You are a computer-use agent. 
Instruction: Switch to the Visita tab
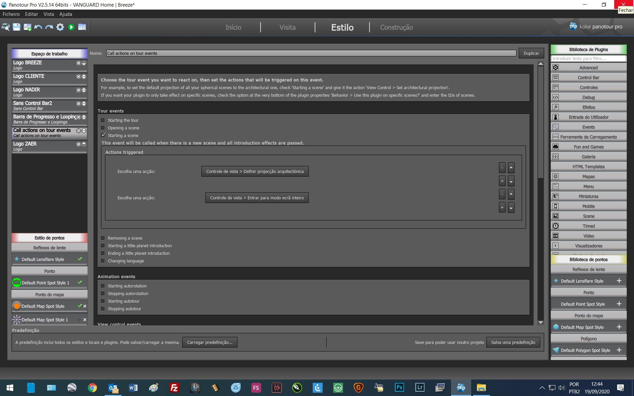click(x=288, y=27)
